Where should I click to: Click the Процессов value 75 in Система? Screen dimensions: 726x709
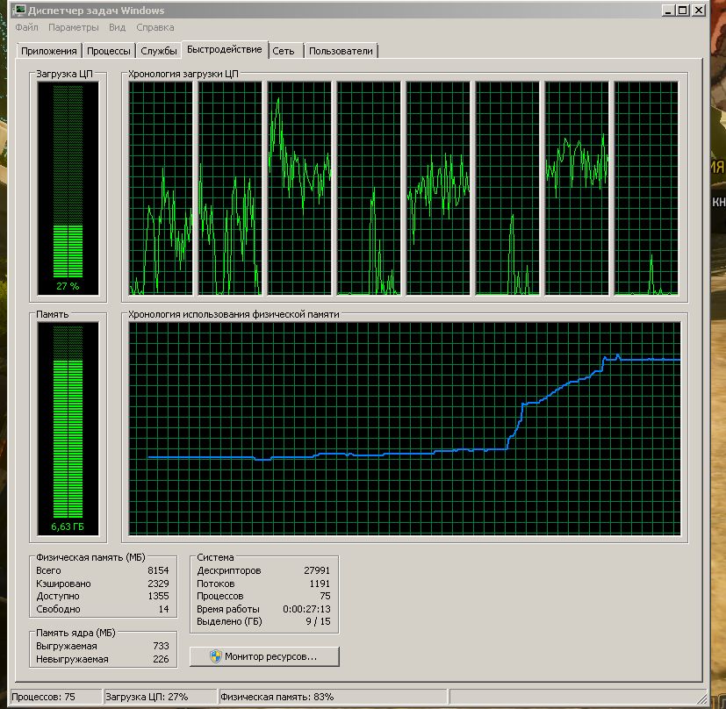[326, 596]
